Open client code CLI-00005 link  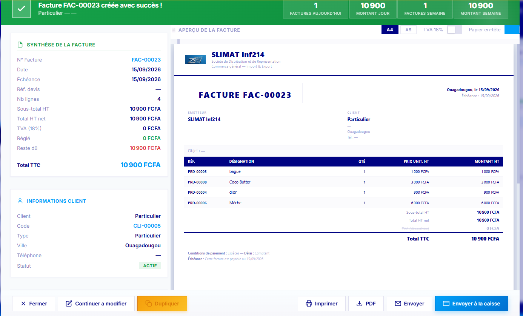point(147,226)
